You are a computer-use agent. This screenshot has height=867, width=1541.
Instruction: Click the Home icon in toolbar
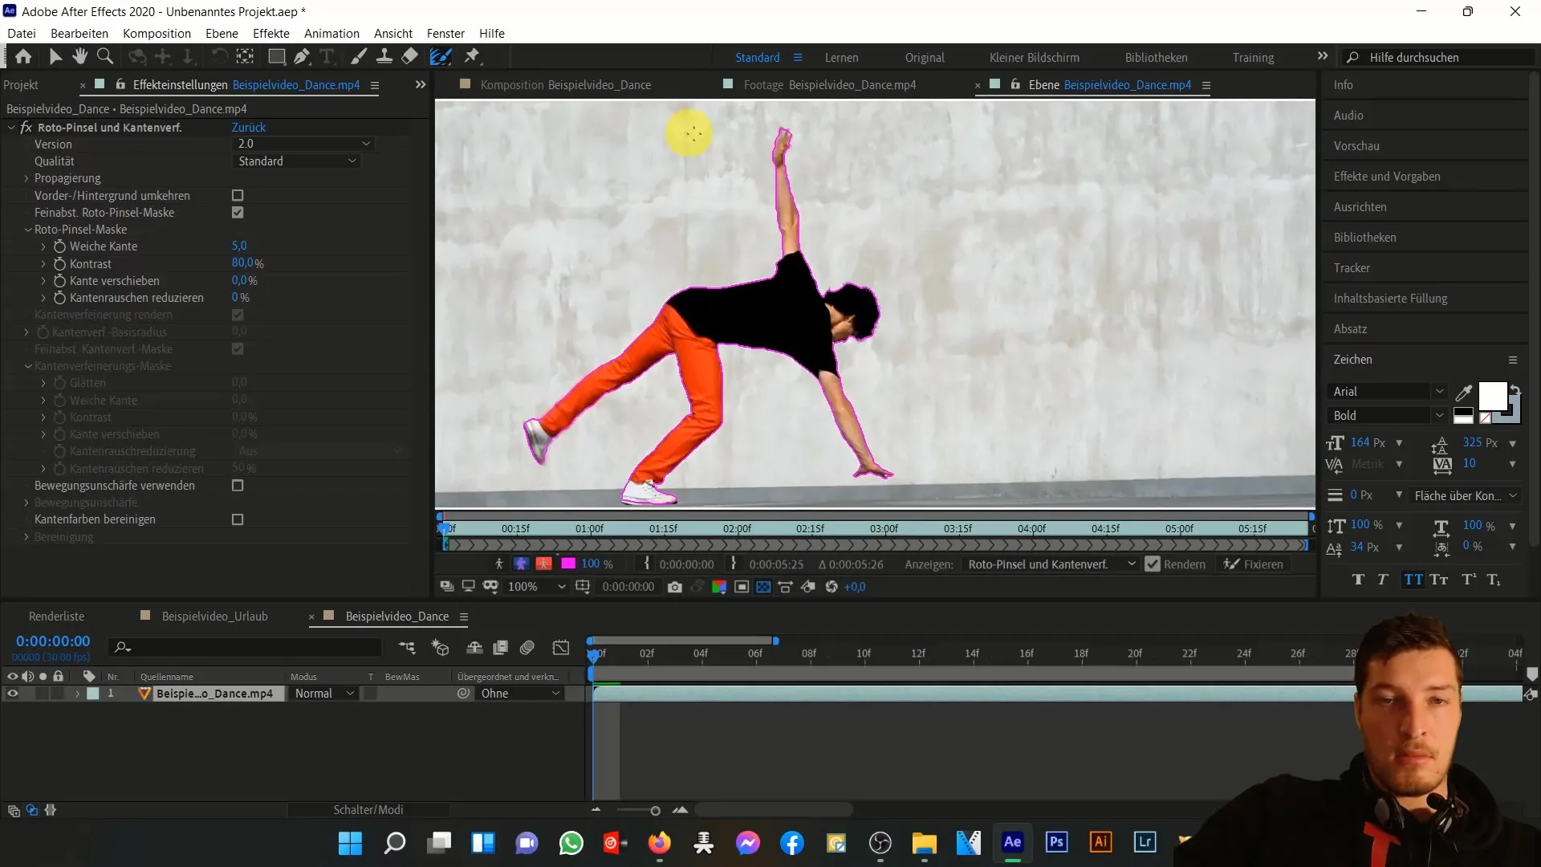(x=23, y=56)
